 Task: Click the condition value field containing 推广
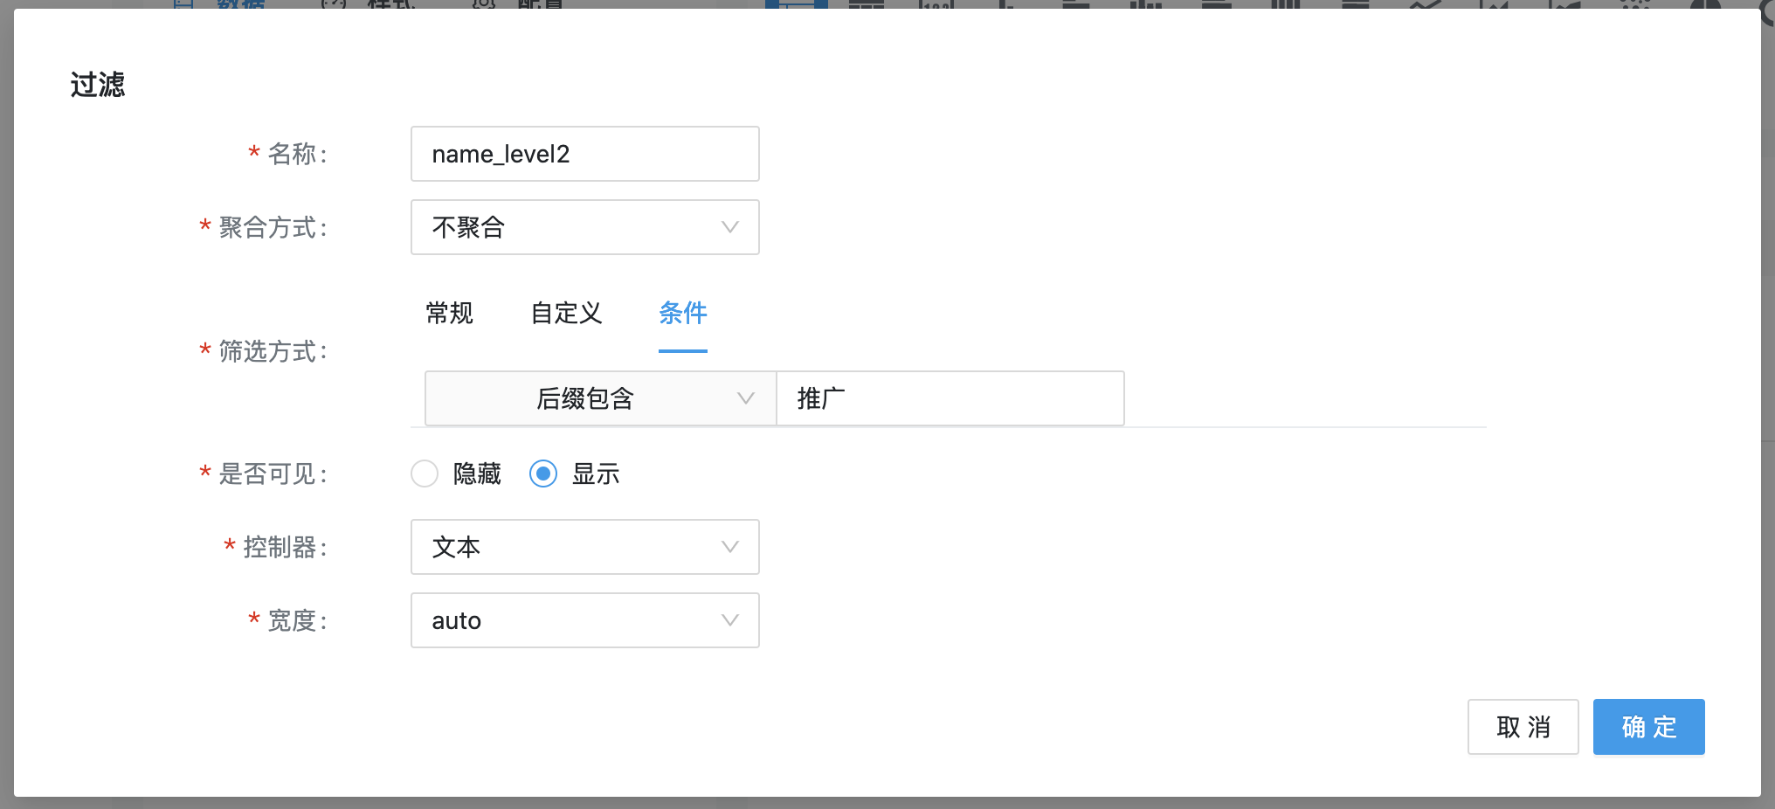950,398
